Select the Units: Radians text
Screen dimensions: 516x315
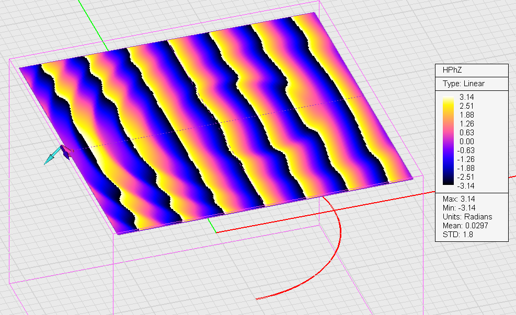click(x=467, y=217)
